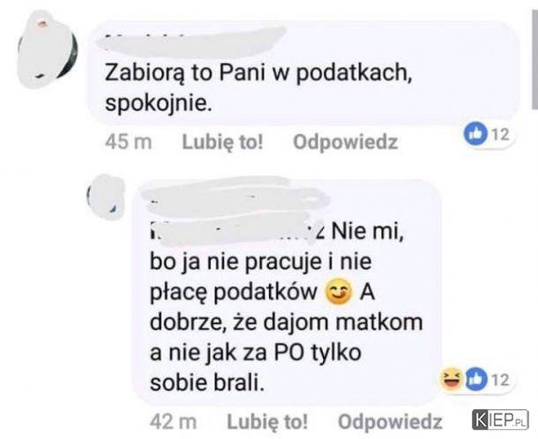The image size is (538, 439).
Task: Open the reply author's blurred profile picture
Action: pyautogui.click(x=107, y=197)
